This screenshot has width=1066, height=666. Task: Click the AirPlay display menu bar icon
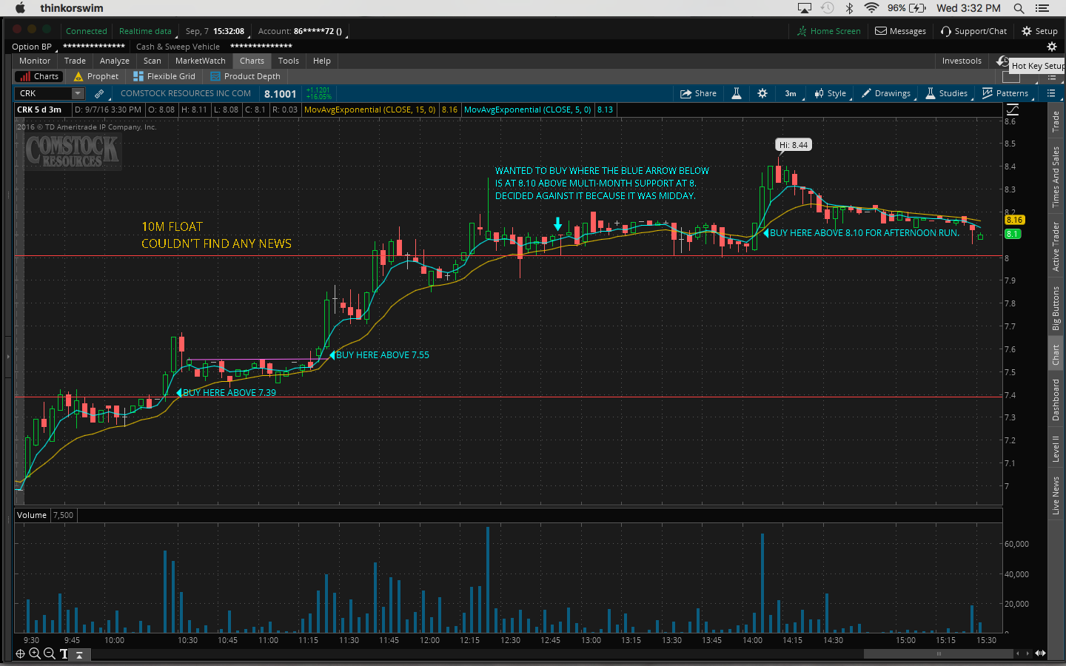805,8
